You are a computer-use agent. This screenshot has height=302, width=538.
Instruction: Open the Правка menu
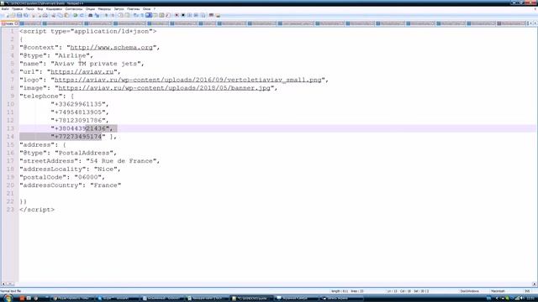point(17,9)
